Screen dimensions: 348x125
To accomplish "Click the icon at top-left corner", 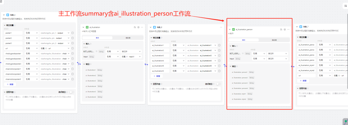I will pos(1,1).
